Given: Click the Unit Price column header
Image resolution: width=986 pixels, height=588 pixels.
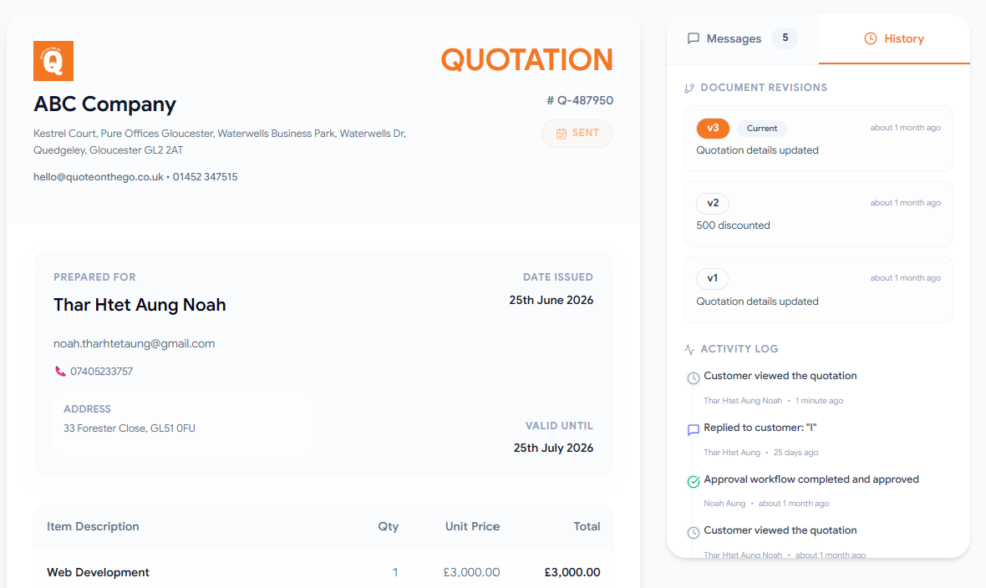Looking at the screenshot, I should coord(472,526).
